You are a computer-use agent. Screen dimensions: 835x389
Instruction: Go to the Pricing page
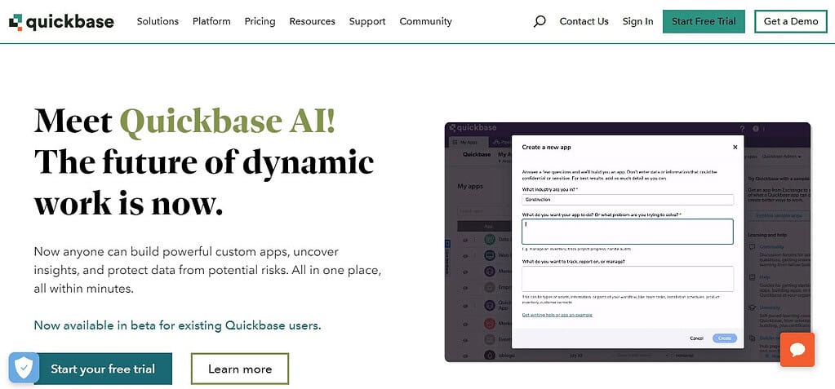(260, 21)
